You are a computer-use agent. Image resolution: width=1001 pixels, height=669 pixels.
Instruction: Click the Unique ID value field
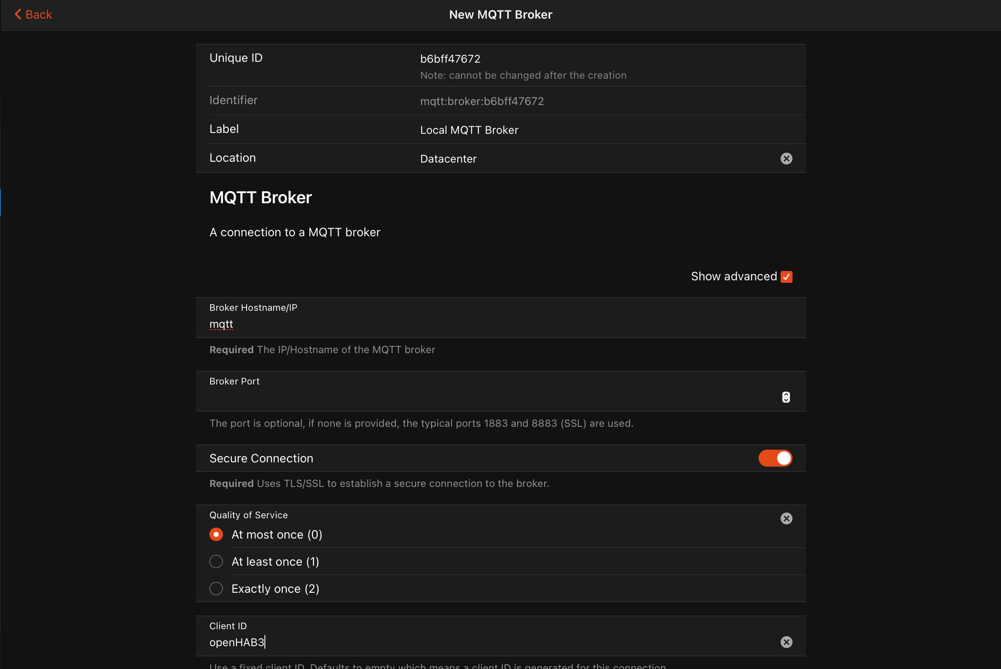[x=450, y=59]
